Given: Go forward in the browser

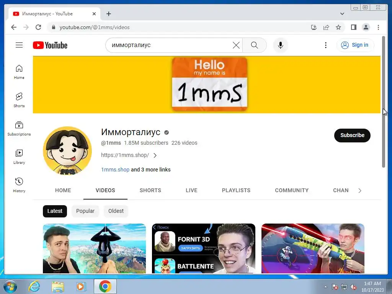Looking at the screenshot, I should pos(26,27).
